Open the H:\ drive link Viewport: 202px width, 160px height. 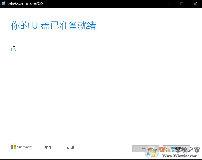[x=13, y=49]
